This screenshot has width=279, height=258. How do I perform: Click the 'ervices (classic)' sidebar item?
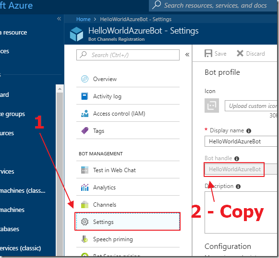tap(21, 248)
